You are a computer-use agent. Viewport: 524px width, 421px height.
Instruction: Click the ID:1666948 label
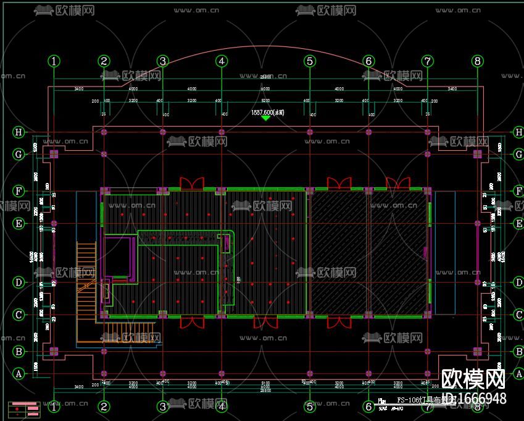pyautogui.click(x=474, y=399)
